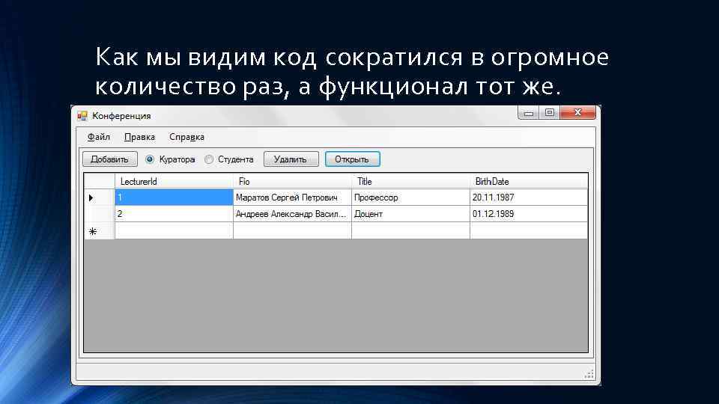The height and width of the screenshot is (404, 719).
Task: Open the Правка menu
Action: point(139,137)
